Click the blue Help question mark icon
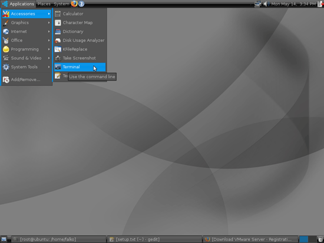This screenshot has height=243, width=324. (81, 4)
